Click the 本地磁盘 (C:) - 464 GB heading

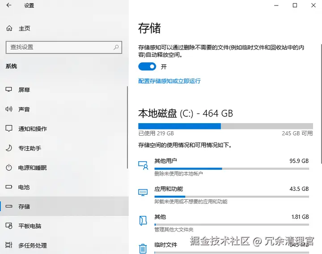pyautogui.click(x=186, y=113)
